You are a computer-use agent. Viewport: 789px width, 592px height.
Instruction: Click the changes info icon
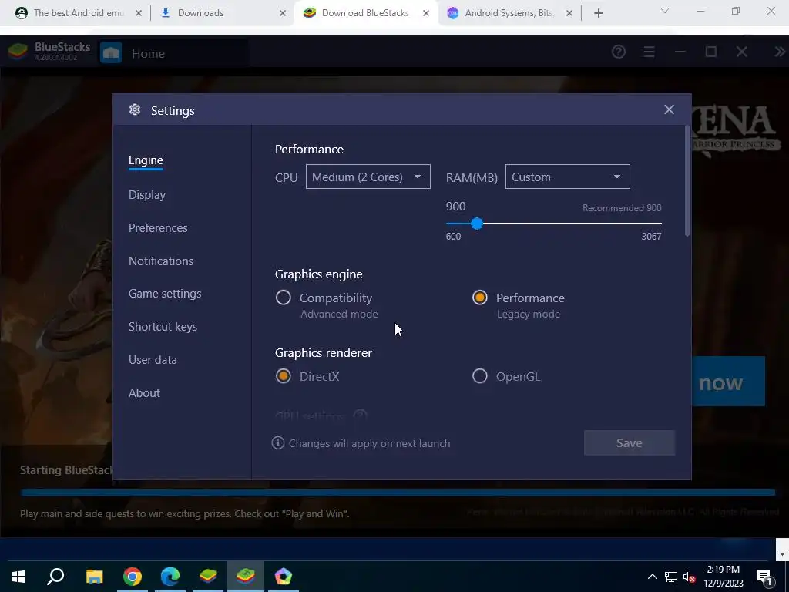point(277,443)
